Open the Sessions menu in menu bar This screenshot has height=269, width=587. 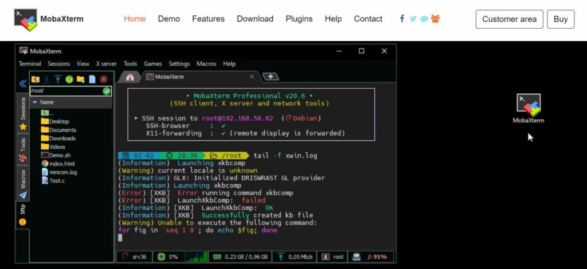point(59,64)
